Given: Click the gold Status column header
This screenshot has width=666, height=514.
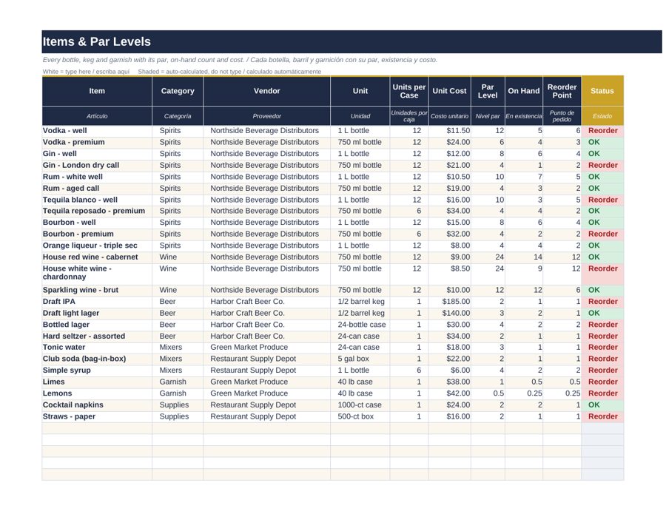Looking at the screenshot, I should tap(602, 91).
